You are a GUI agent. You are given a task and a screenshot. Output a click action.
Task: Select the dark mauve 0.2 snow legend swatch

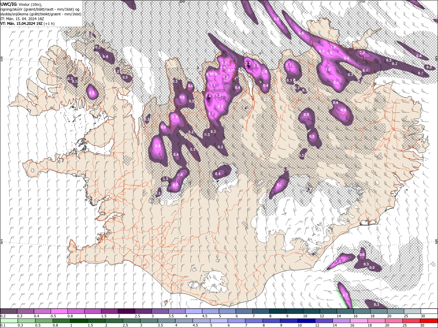(x=9, y=311)
